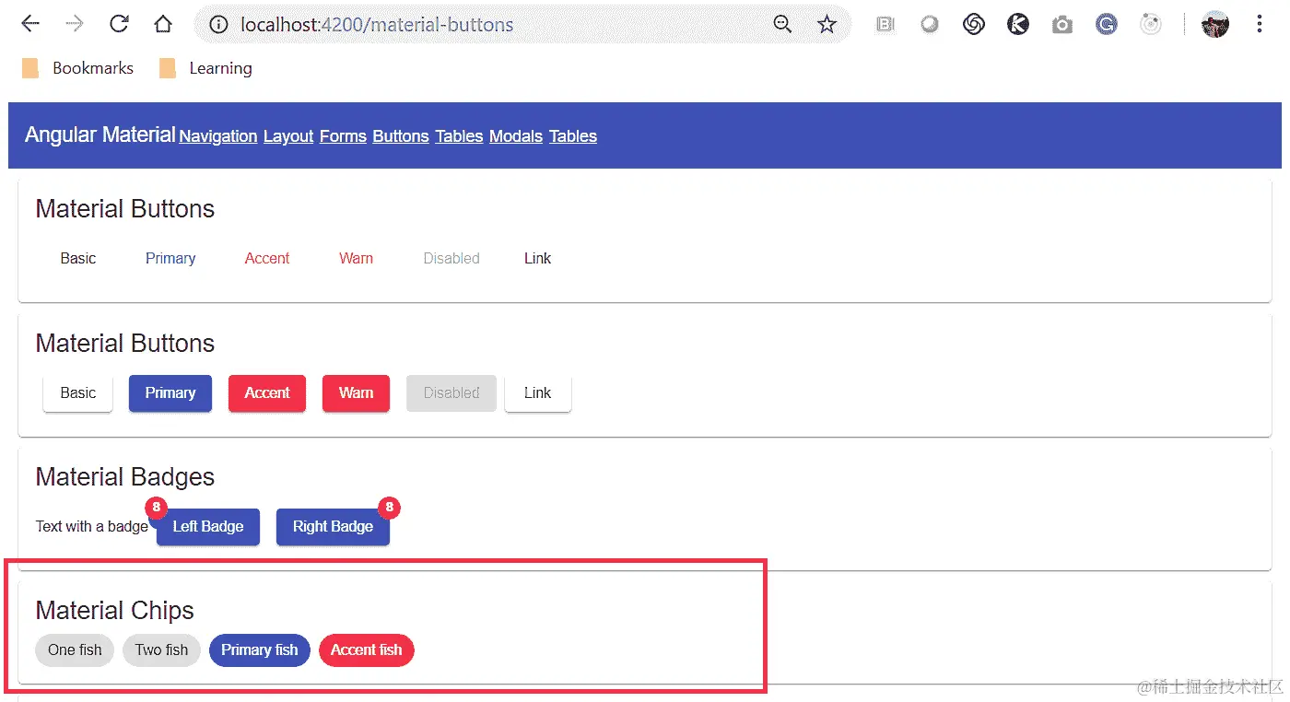Open the Layout link in the navbar

tap(288, 136)
